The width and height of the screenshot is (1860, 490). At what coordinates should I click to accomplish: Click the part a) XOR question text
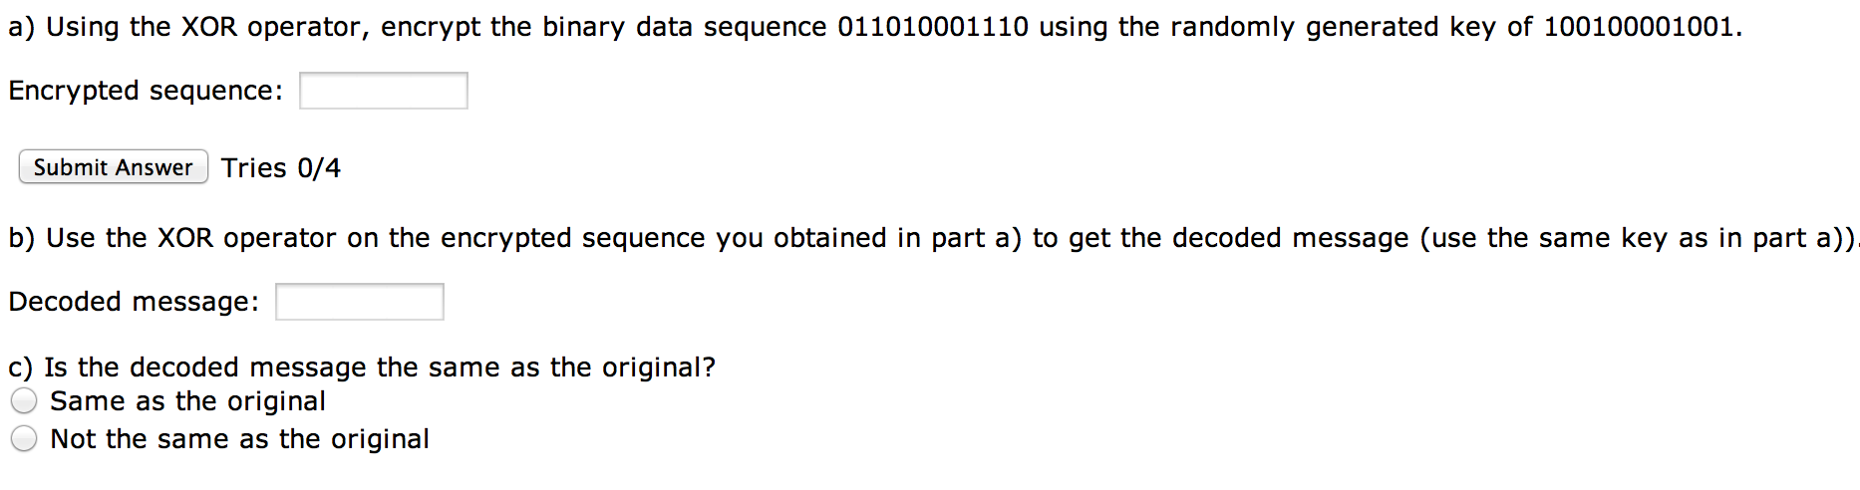click(x=876, y=27)
